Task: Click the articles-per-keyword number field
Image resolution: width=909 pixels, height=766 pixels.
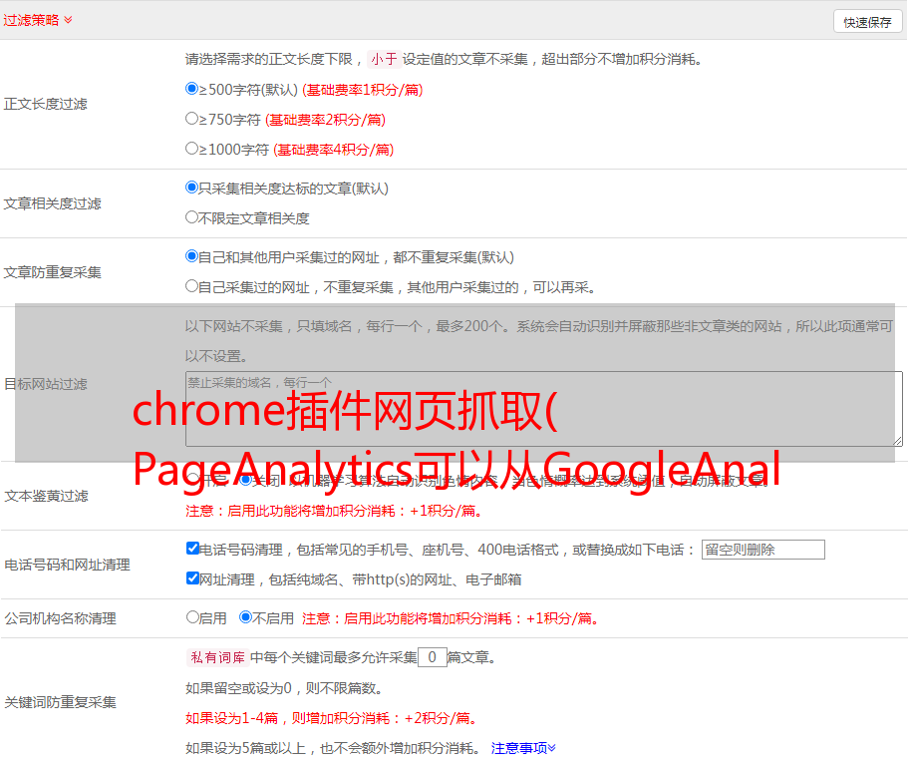Action: [x=432, y=657]
